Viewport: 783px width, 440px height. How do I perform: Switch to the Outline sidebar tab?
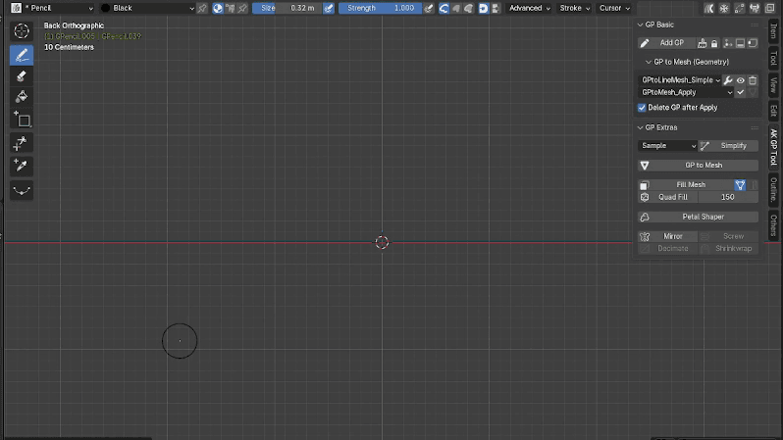(773, 189)
